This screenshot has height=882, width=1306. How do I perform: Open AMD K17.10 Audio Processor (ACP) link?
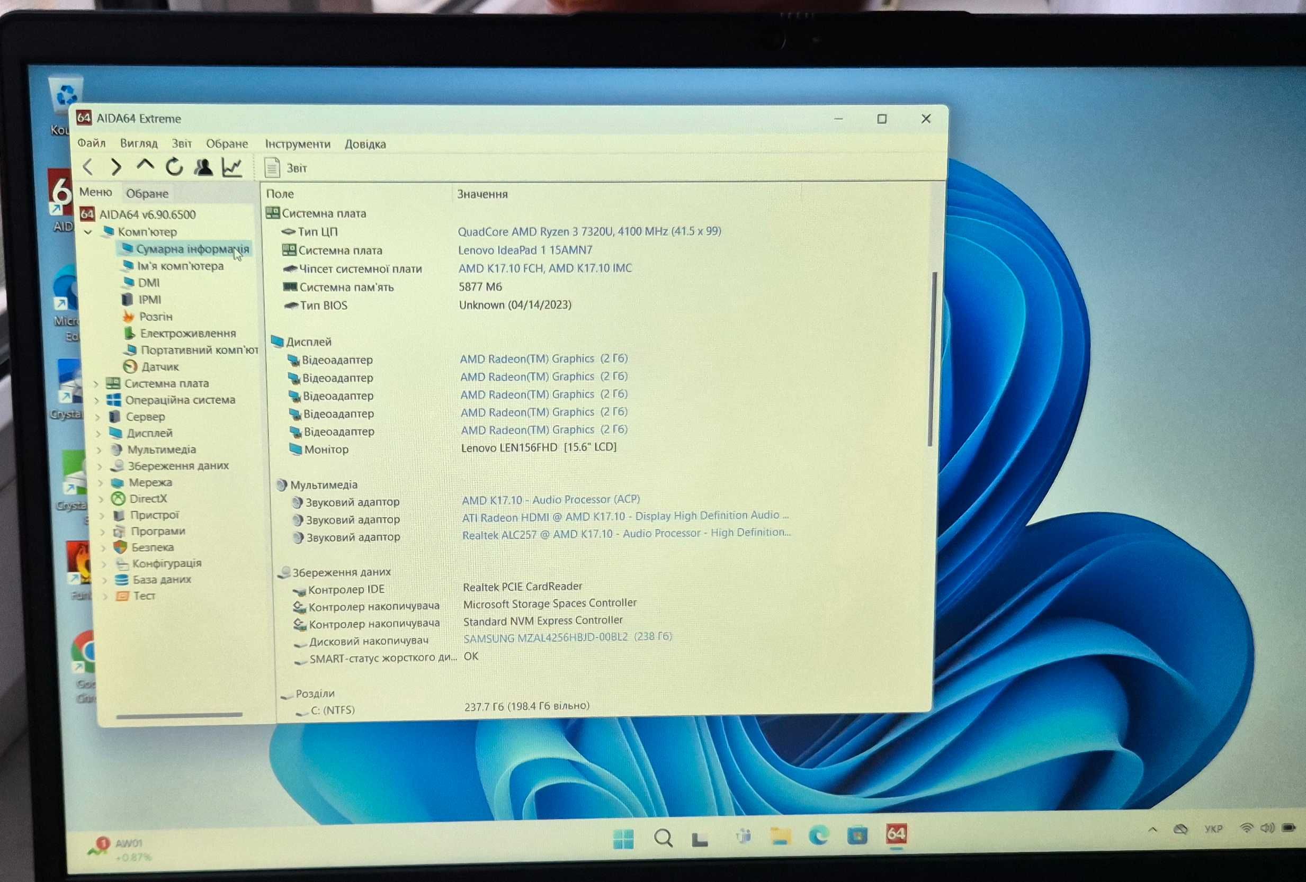point(551,499)
